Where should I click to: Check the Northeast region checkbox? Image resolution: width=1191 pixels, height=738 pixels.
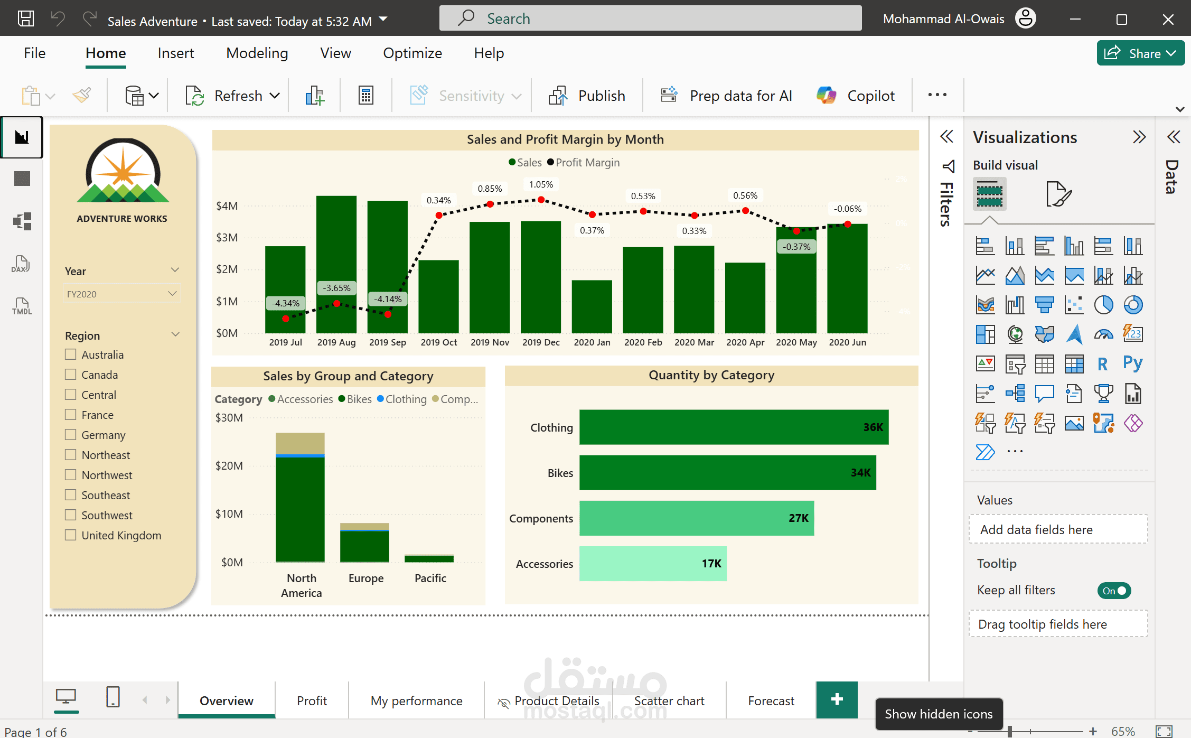pos(71,454)
